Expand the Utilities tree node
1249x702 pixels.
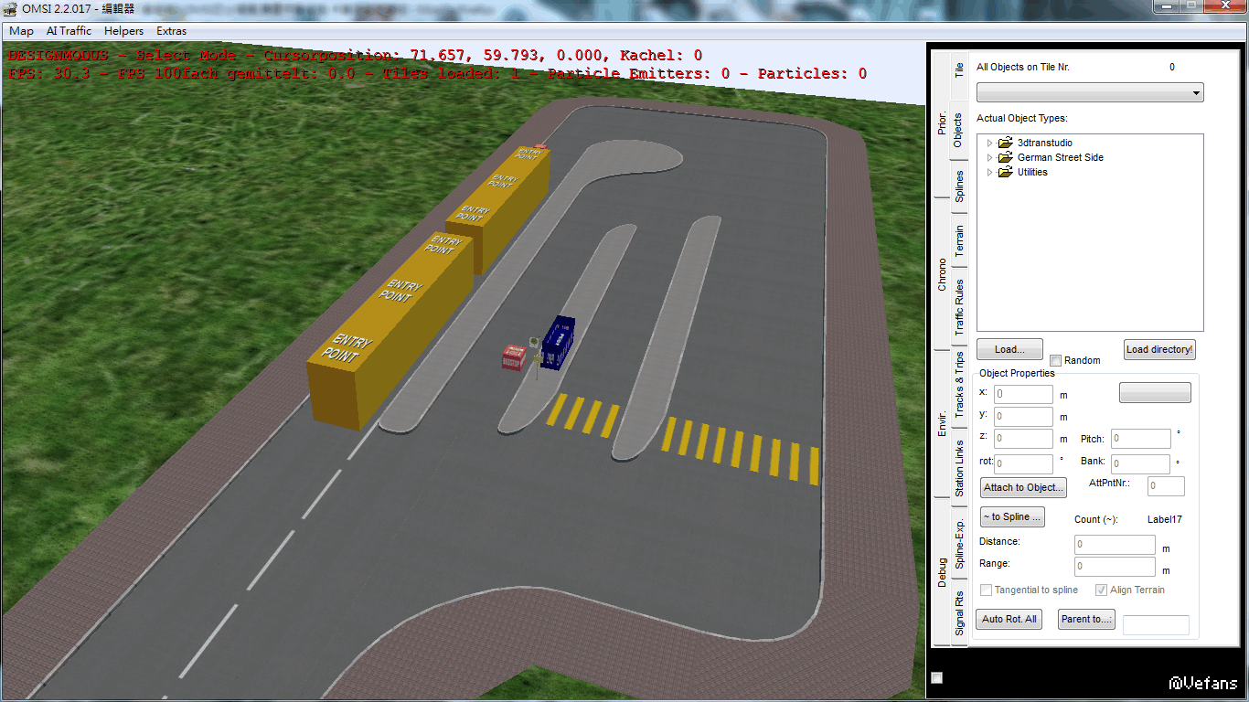pyautogui.click(x=989, y=172)
